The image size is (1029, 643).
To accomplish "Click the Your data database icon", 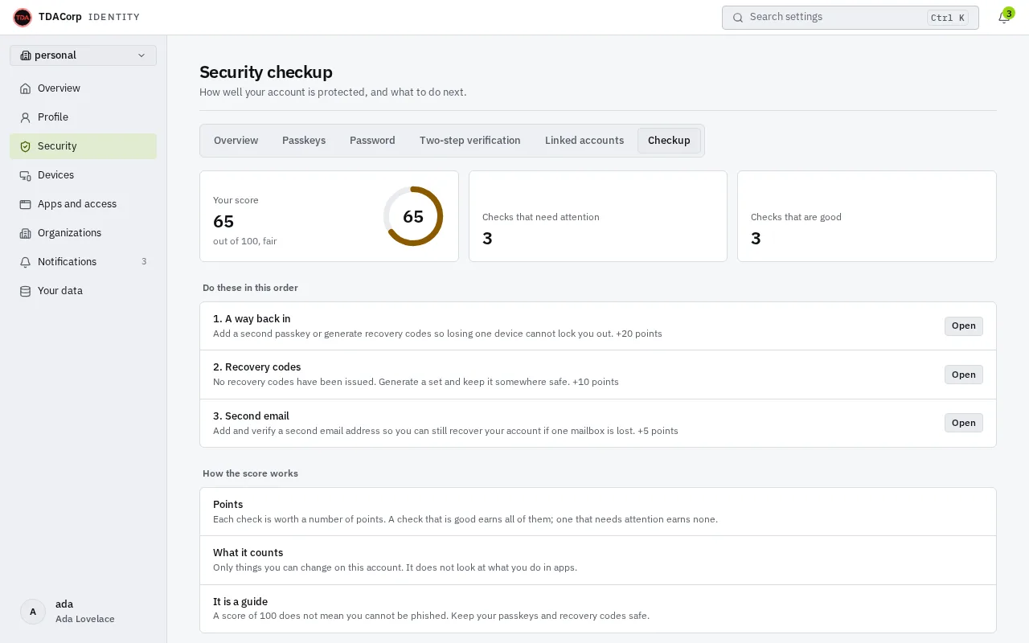I will click(x=25, y=291).
